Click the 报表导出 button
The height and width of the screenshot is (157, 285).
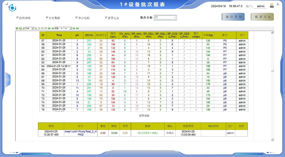262,17
